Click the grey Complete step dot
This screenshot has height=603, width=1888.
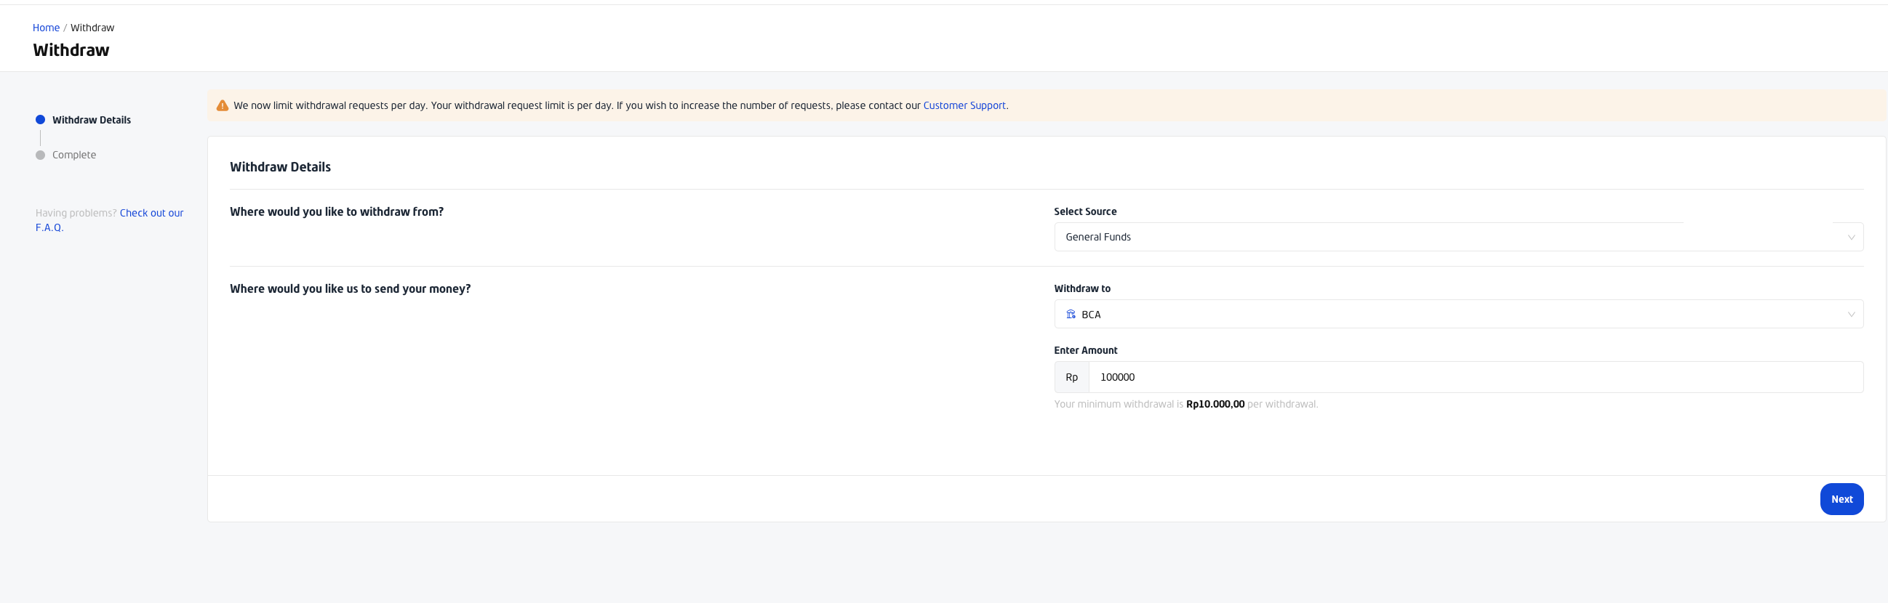(x=40, y=155)
